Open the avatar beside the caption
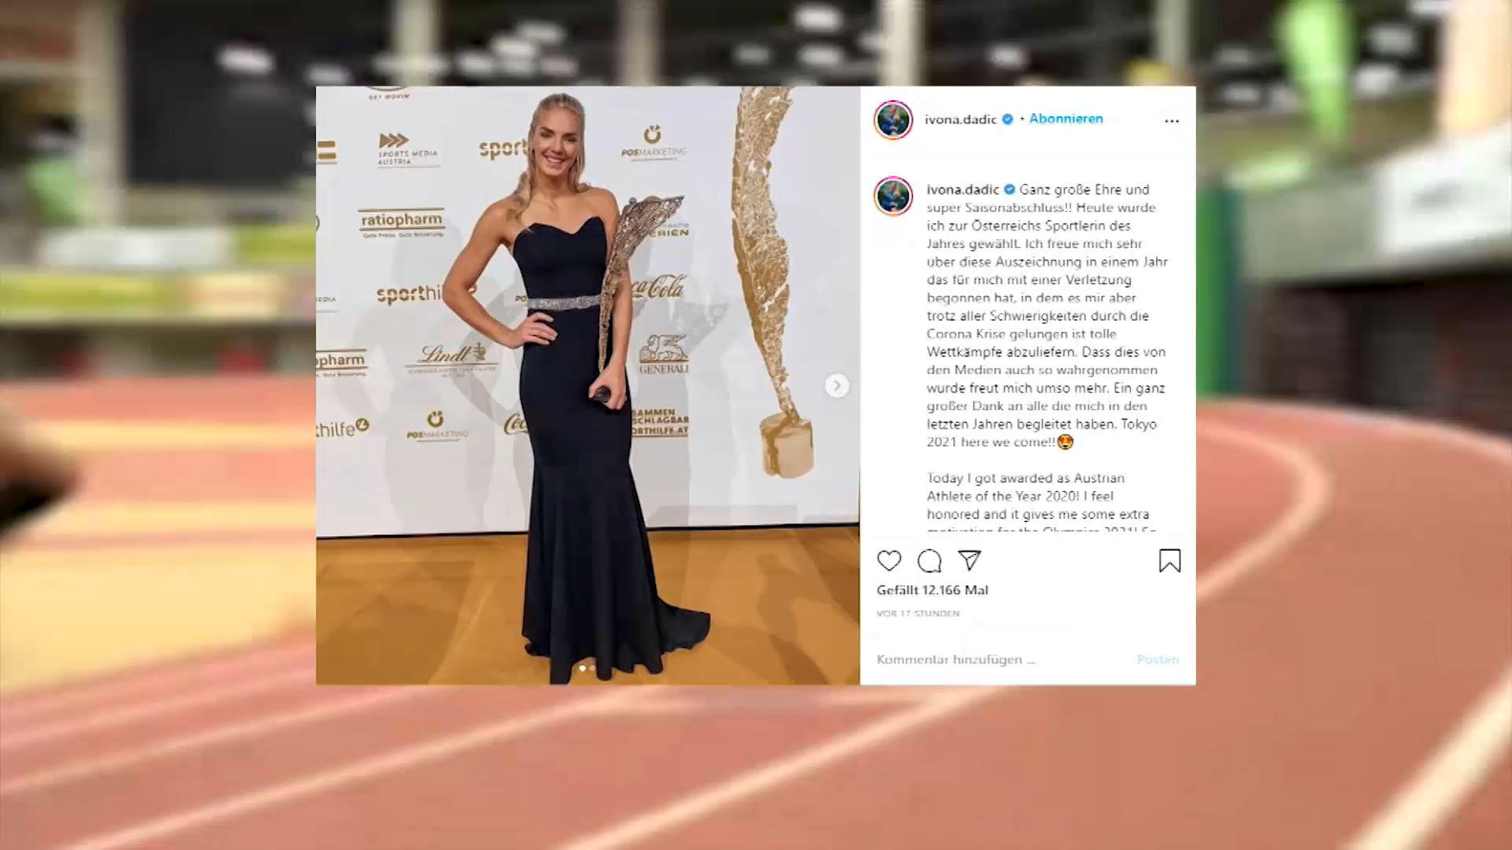This screenshot has width=1512, height=850. click(893, 196)
